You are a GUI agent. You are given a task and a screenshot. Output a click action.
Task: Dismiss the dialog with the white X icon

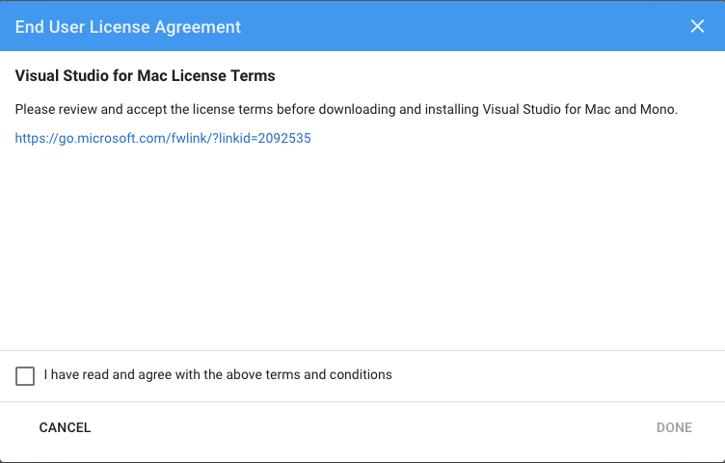pyautogui.click(x=697, y=26)
